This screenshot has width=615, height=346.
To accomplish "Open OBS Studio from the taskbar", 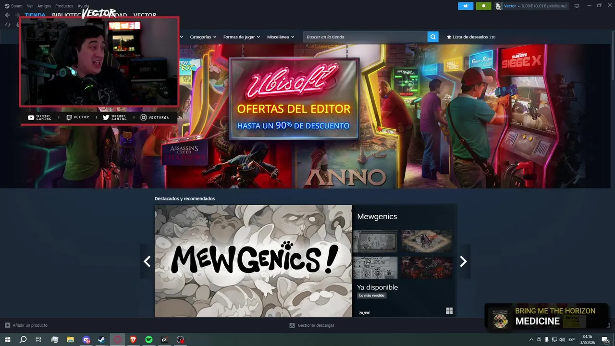I will [181, 340].
